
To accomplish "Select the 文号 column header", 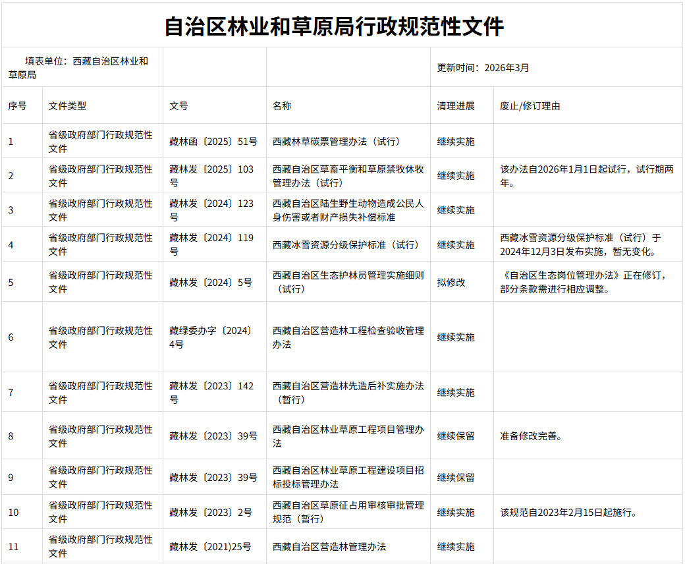I will [178, 106].
